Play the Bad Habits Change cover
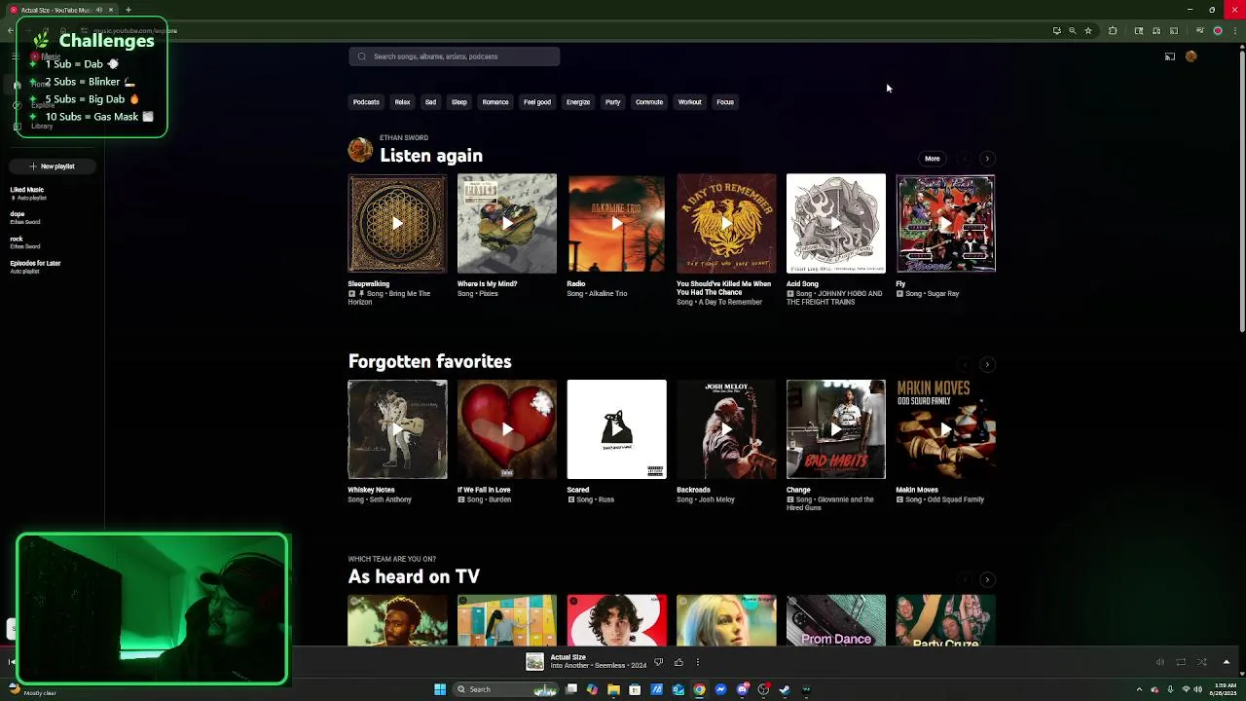Viewport: 1246px width, 701px height. 835,429
